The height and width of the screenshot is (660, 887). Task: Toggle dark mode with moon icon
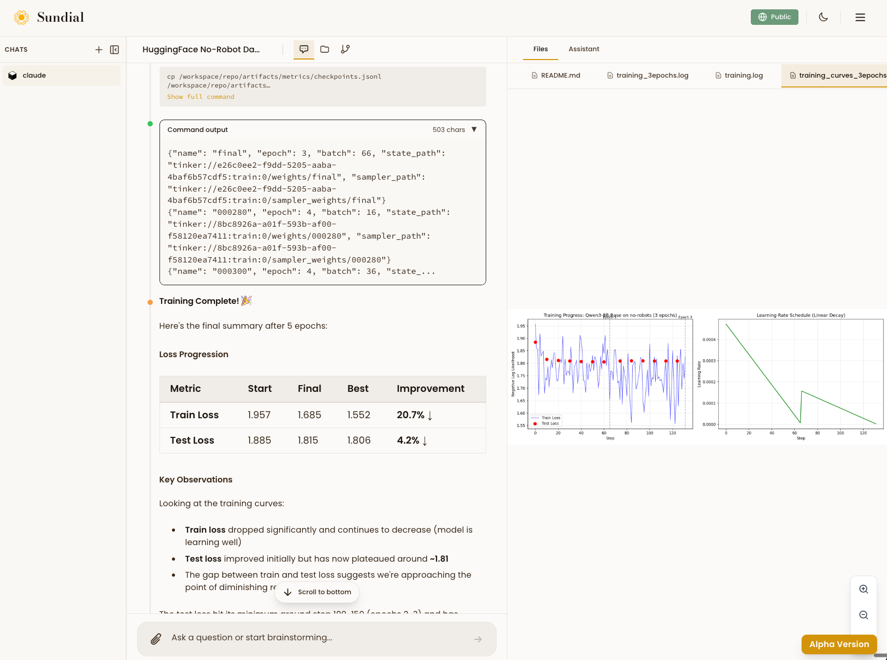823,17
